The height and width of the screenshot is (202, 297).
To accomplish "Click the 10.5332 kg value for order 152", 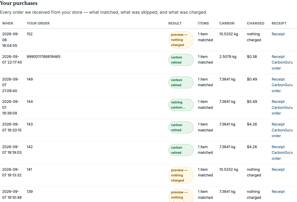I will pos(229,34).
